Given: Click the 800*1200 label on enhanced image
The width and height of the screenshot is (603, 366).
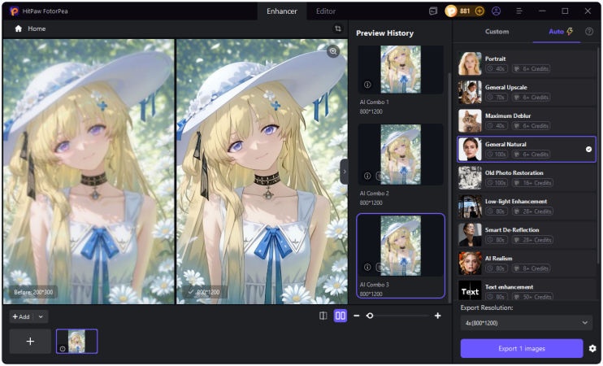Looking at the screenshot, I should coord(204,292).
